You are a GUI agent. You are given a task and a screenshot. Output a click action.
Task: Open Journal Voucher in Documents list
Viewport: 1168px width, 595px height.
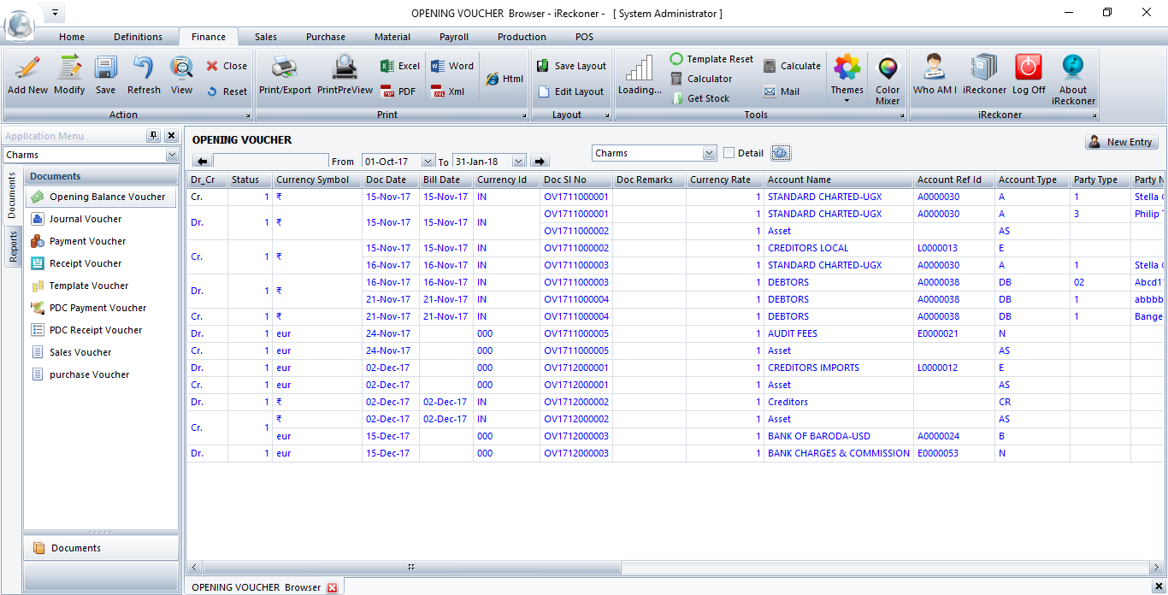(x=86, y=219)
